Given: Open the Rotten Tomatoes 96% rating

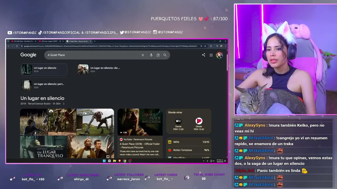Looking at the screenshot, I should pos(189,150).
